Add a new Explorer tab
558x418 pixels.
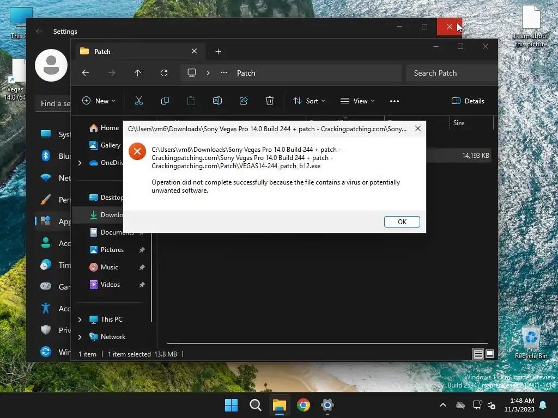(218, 52)
